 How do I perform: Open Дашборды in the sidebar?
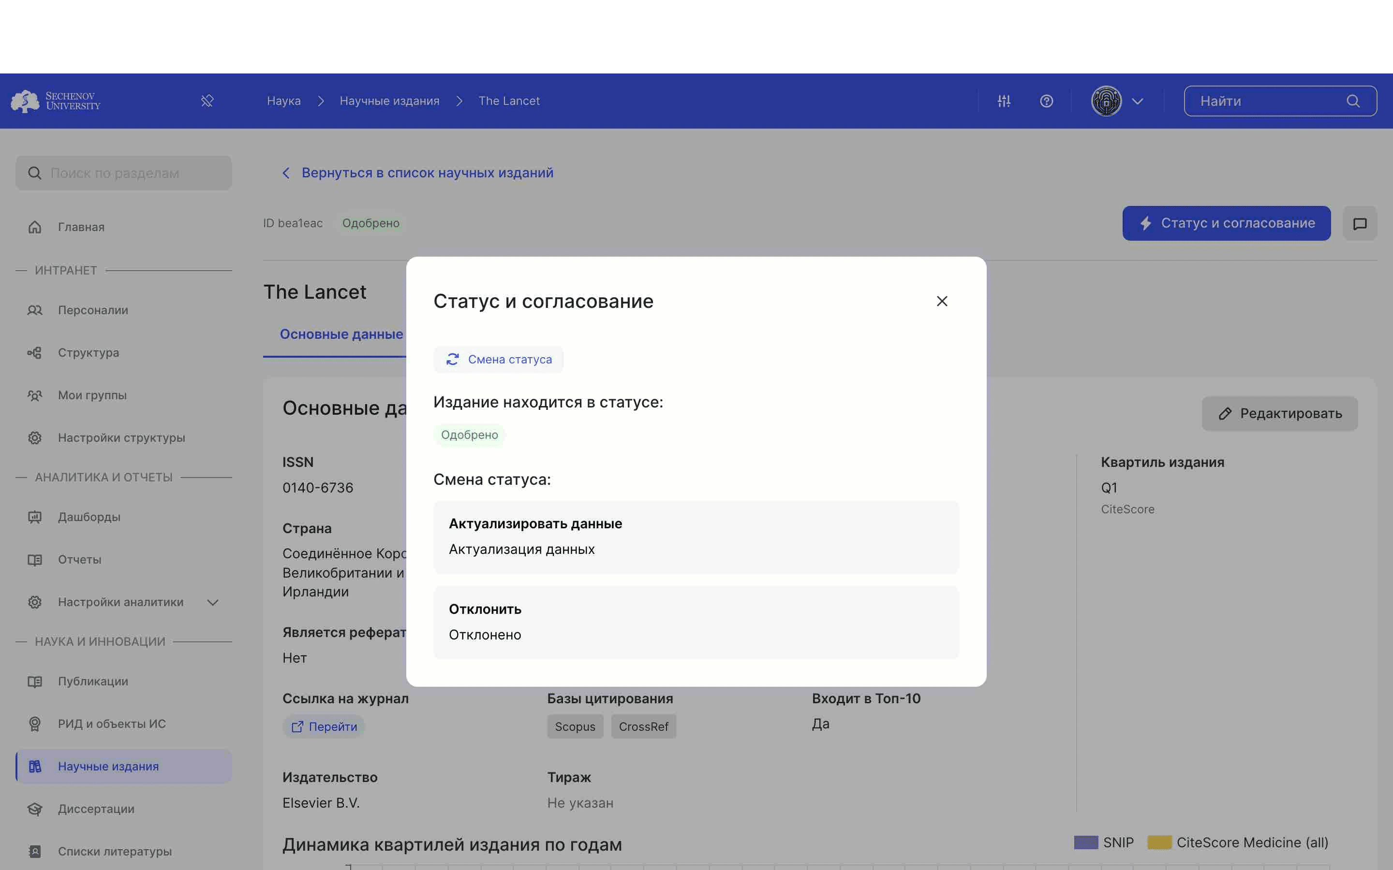[x=124, y=517]
